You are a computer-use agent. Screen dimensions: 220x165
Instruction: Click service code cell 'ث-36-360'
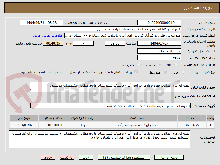click(192, 125)
